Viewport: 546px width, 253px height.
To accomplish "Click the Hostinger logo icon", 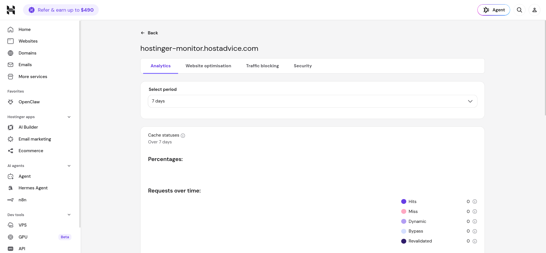I will click(11, 10).
